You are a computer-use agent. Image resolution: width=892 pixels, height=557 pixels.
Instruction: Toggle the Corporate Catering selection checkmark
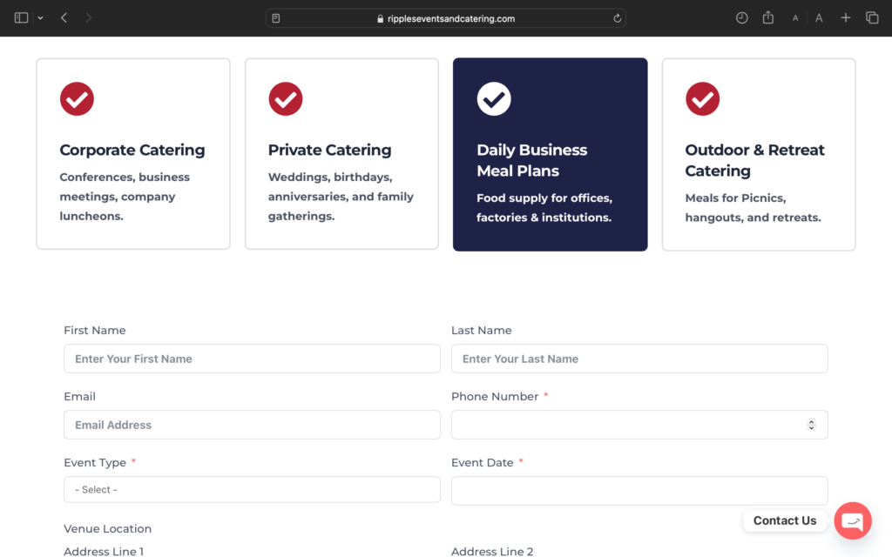tap(77, 99)
